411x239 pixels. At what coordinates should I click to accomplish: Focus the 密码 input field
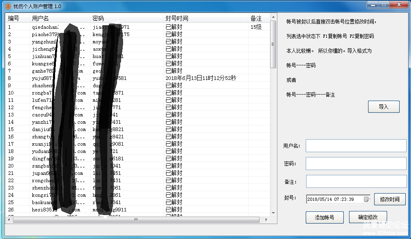(356, 164)
